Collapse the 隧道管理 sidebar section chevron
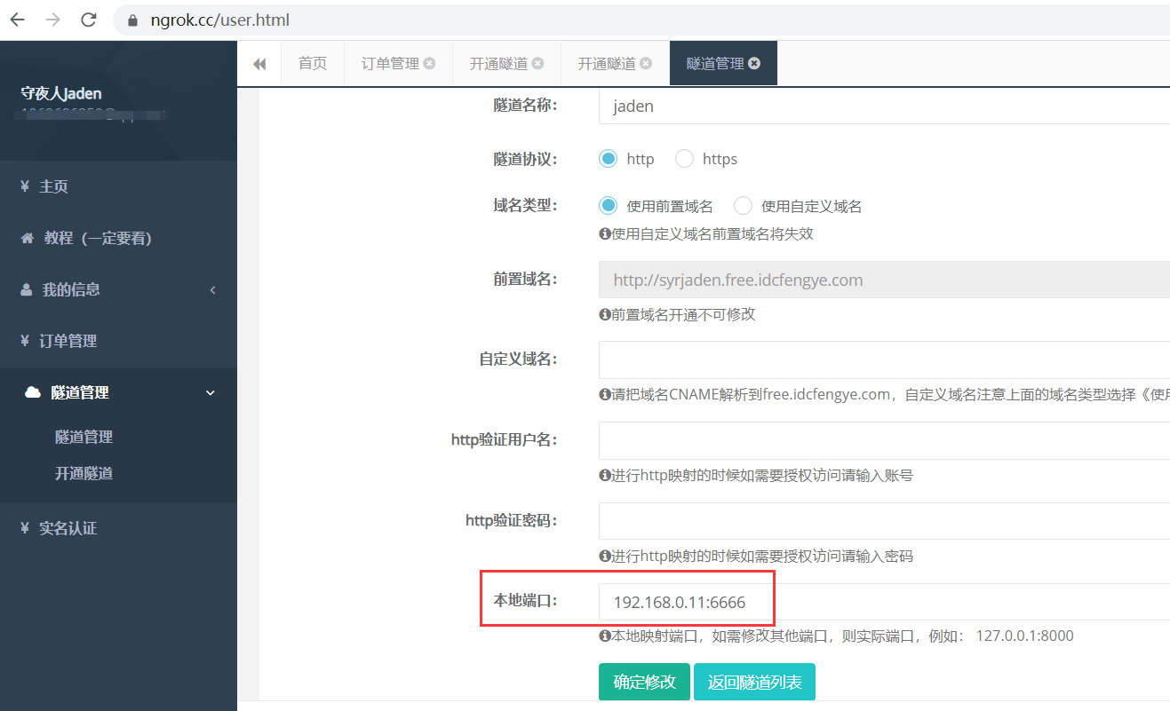 point(211,392)
